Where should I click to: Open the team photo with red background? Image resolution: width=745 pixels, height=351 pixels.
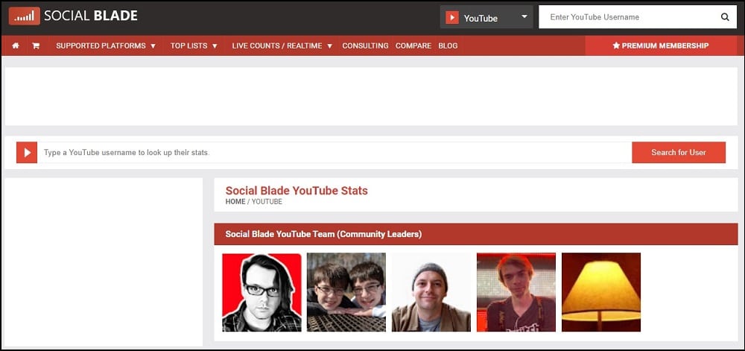(261, 292)
